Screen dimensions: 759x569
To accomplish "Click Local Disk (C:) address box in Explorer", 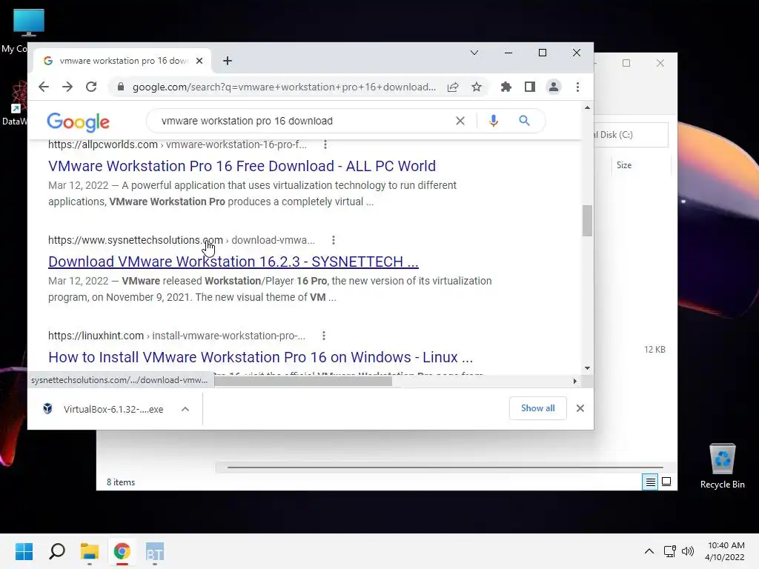I will [630, 135].
